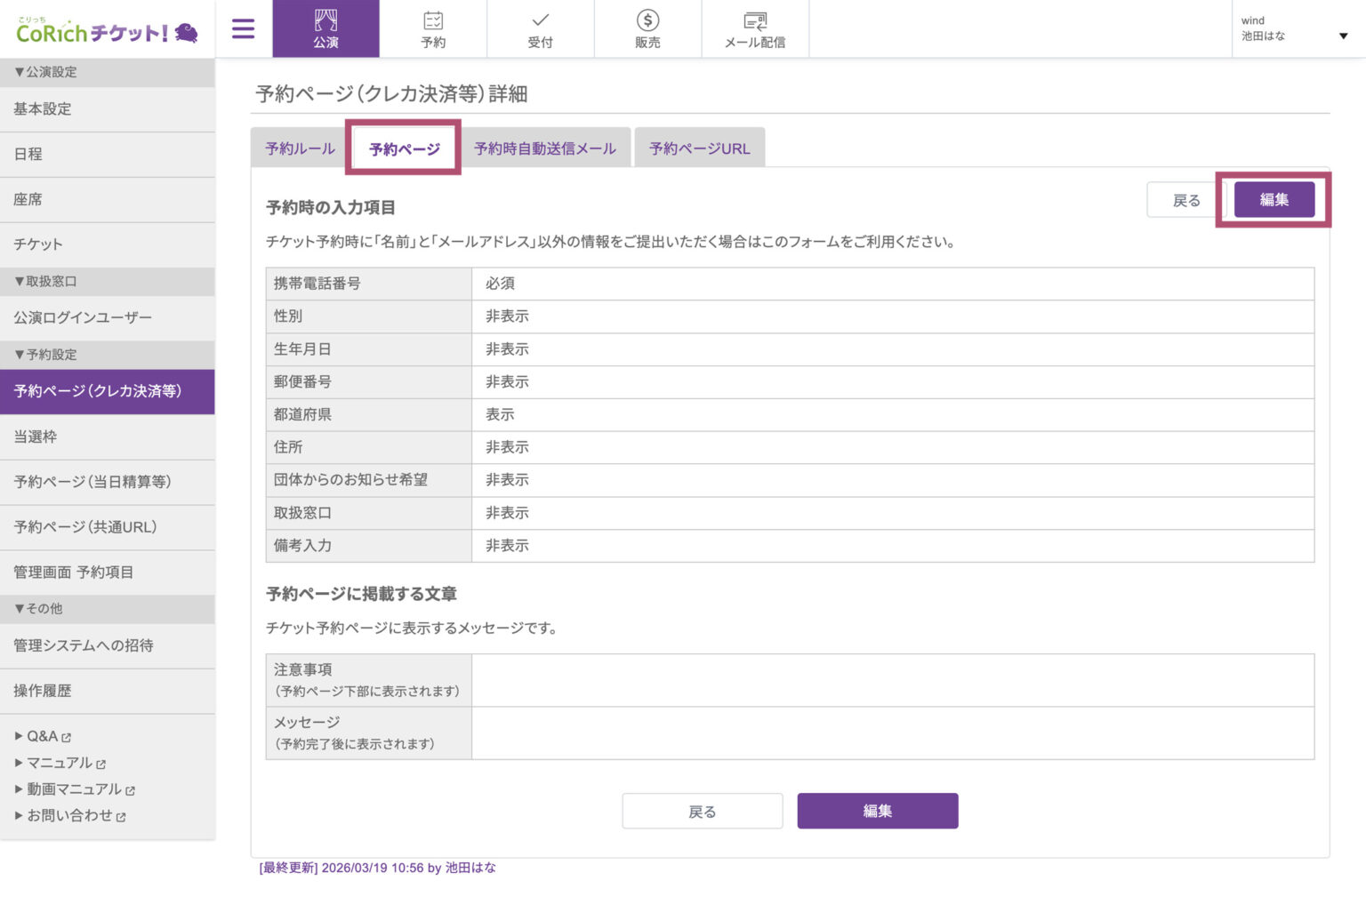Click the purple 編集 button at top right
This screenshot has width=1366, height=913.
[x=1274, y=199]
